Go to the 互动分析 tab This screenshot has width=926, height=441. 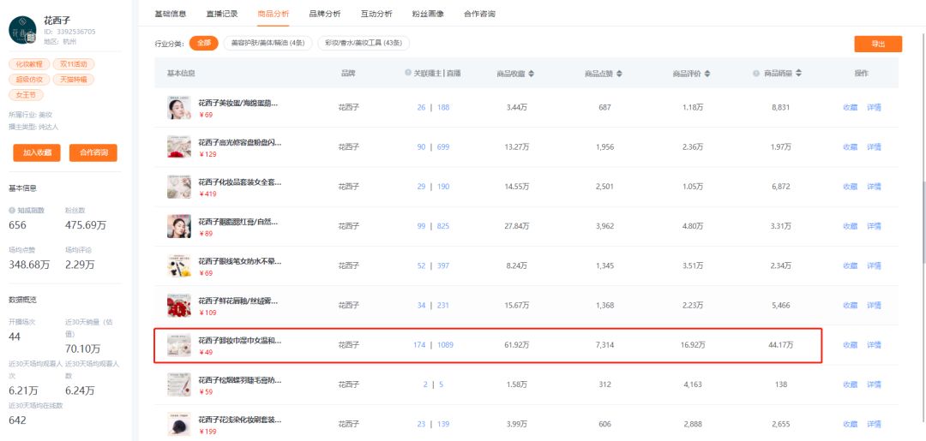(376, 14)
